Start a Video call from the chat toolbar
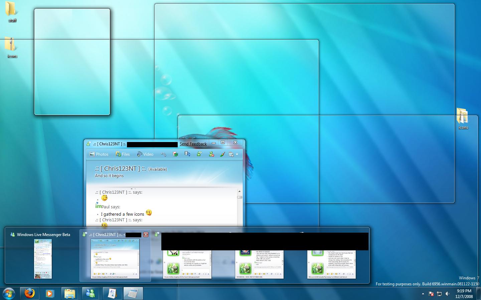 (145, 154)
